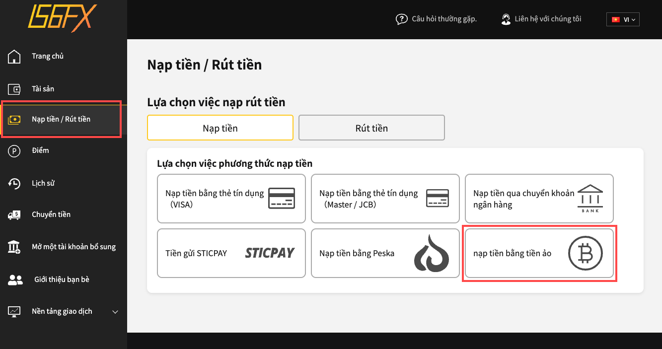
Task: Click the home icon beside Trang chủ
Action: tap(14, 57)
